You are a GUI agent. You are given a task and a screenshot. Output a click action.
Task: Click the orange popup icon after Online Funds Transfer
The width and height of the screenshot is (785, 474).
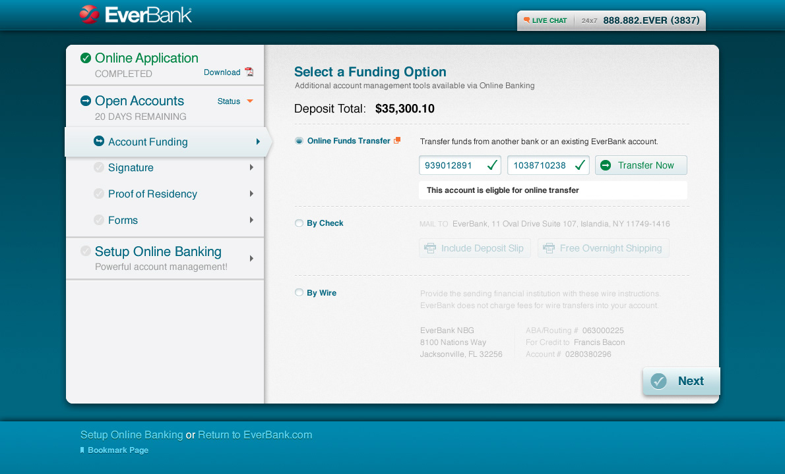click(x=397, y=140)
